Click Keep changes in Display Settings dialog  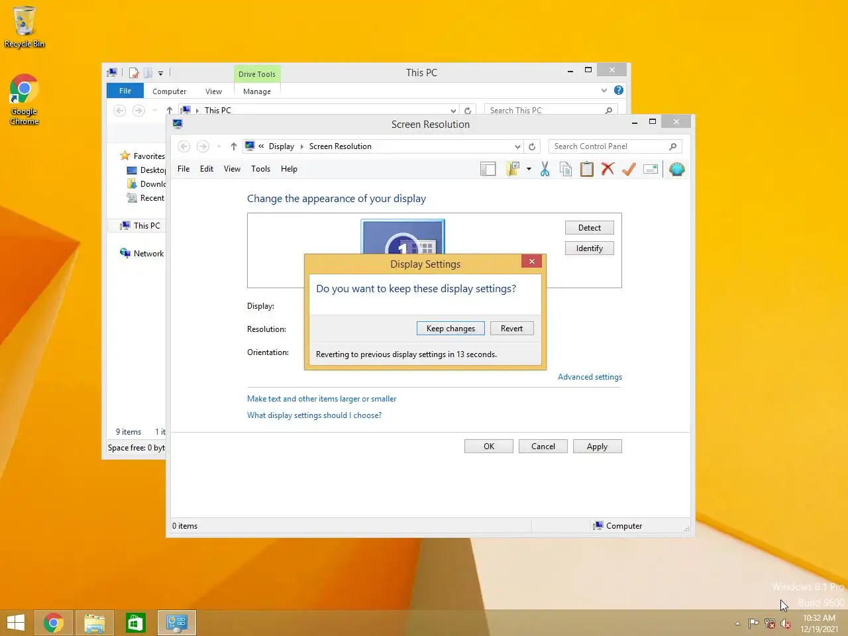click(450, 329)
